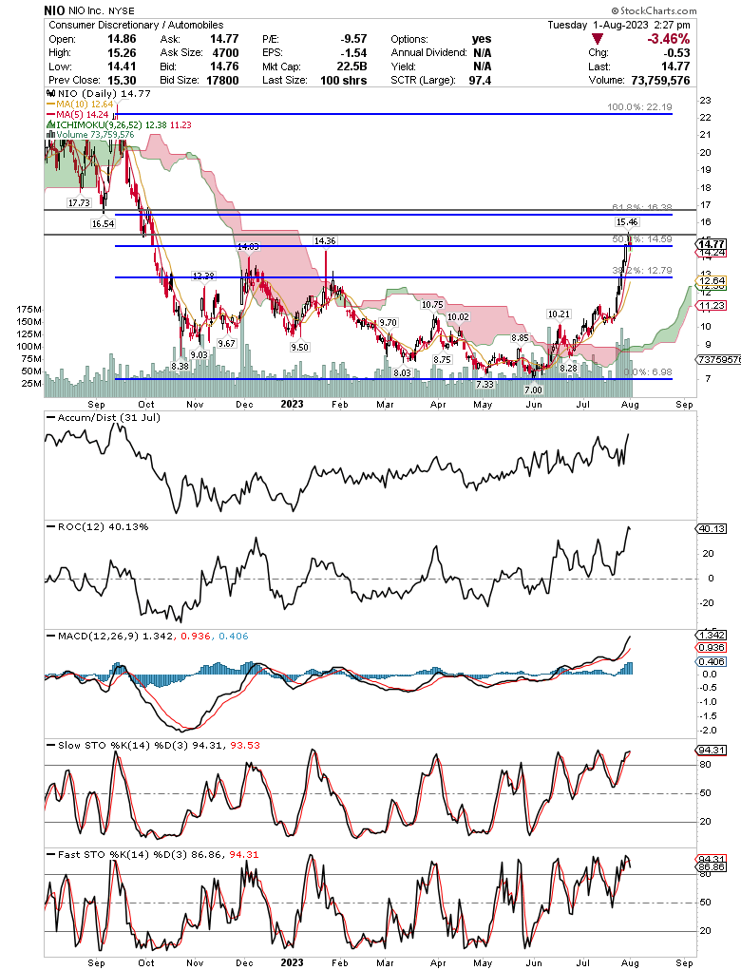Click the 175M volume axis label
This screenshot has height=970, width=741.
tap(29, 310)
